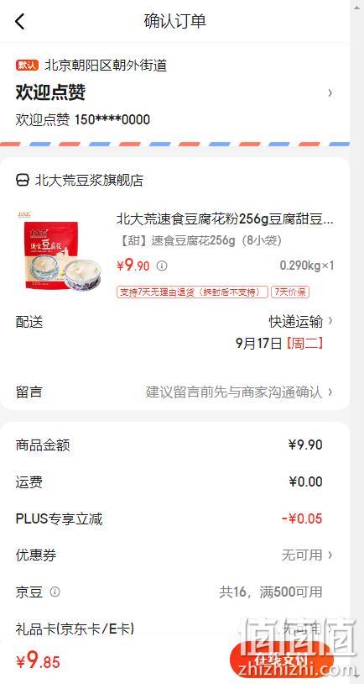Open the 礼品卡(京东卡/E卡) row
Image resolution: width=364 pixels, height=684 pixels.
click(175, 629)
